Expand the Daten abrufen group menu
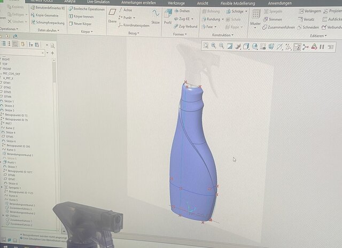This screenshot has height=248, width=342. [48, 30]
